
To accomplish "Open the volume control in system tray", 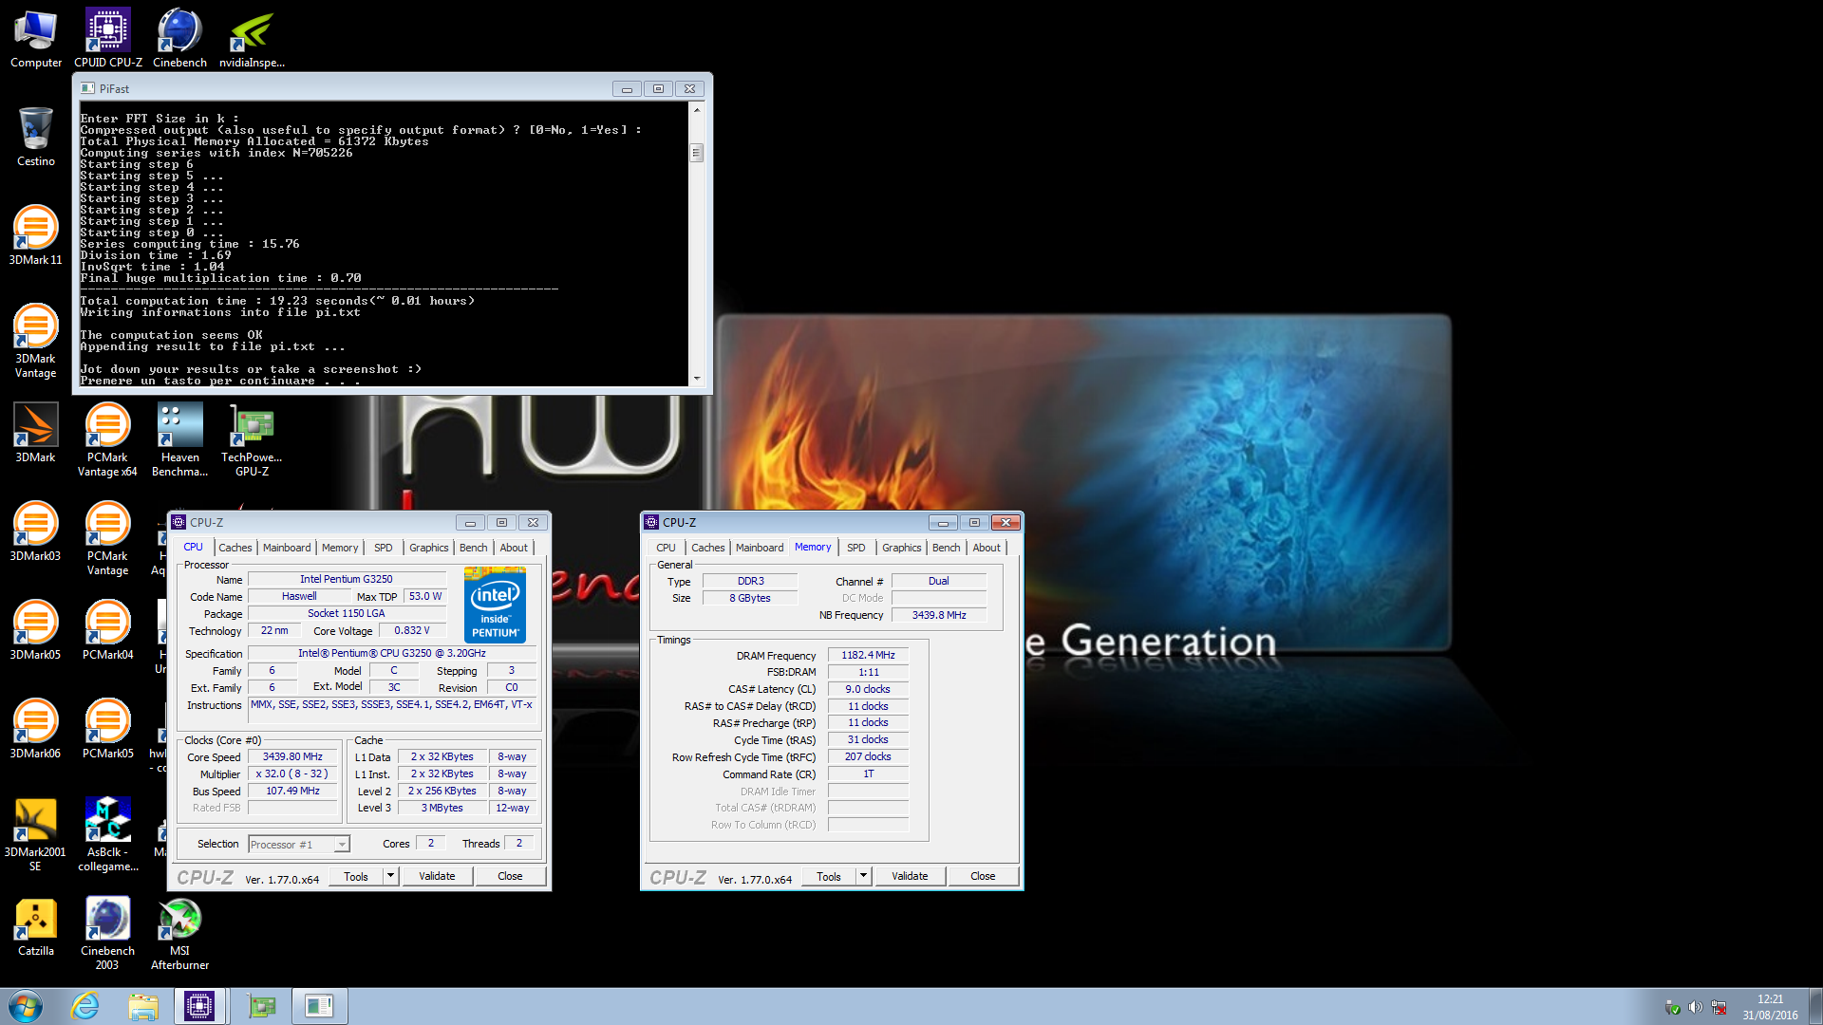I will 1695,1007.
